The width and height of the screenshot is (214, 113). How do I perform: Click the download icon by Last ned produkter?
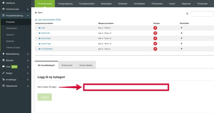point(36,20)
